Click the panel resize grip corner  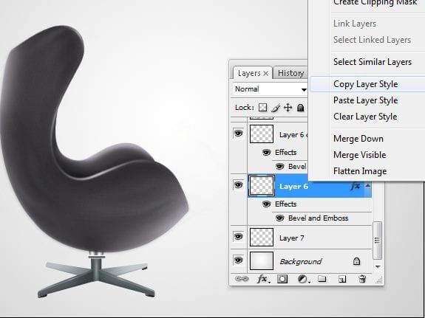click(378, 280)
